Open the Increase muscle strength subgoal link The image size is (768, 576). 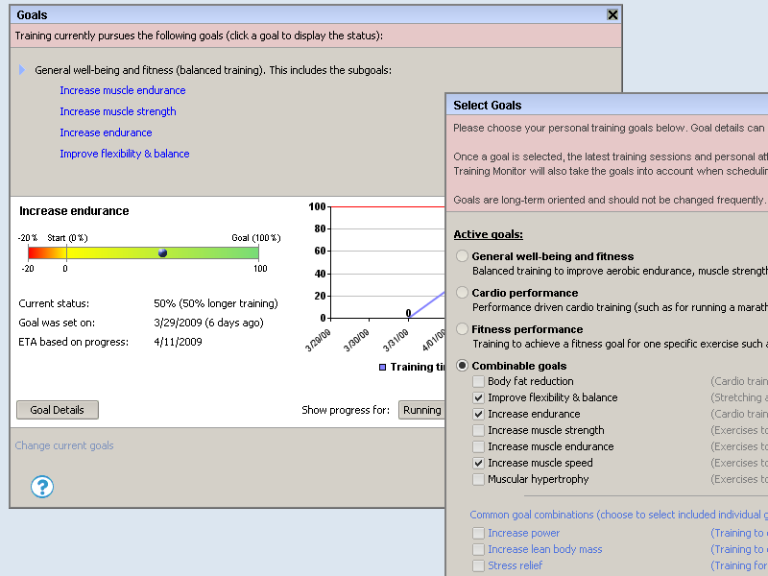point(117,111)
